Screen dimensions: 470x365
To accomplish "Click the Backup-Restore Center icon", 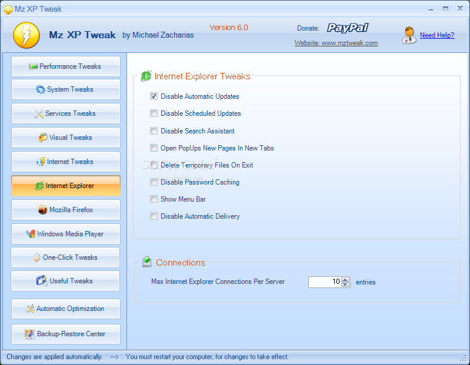I will tap(29, 334).
